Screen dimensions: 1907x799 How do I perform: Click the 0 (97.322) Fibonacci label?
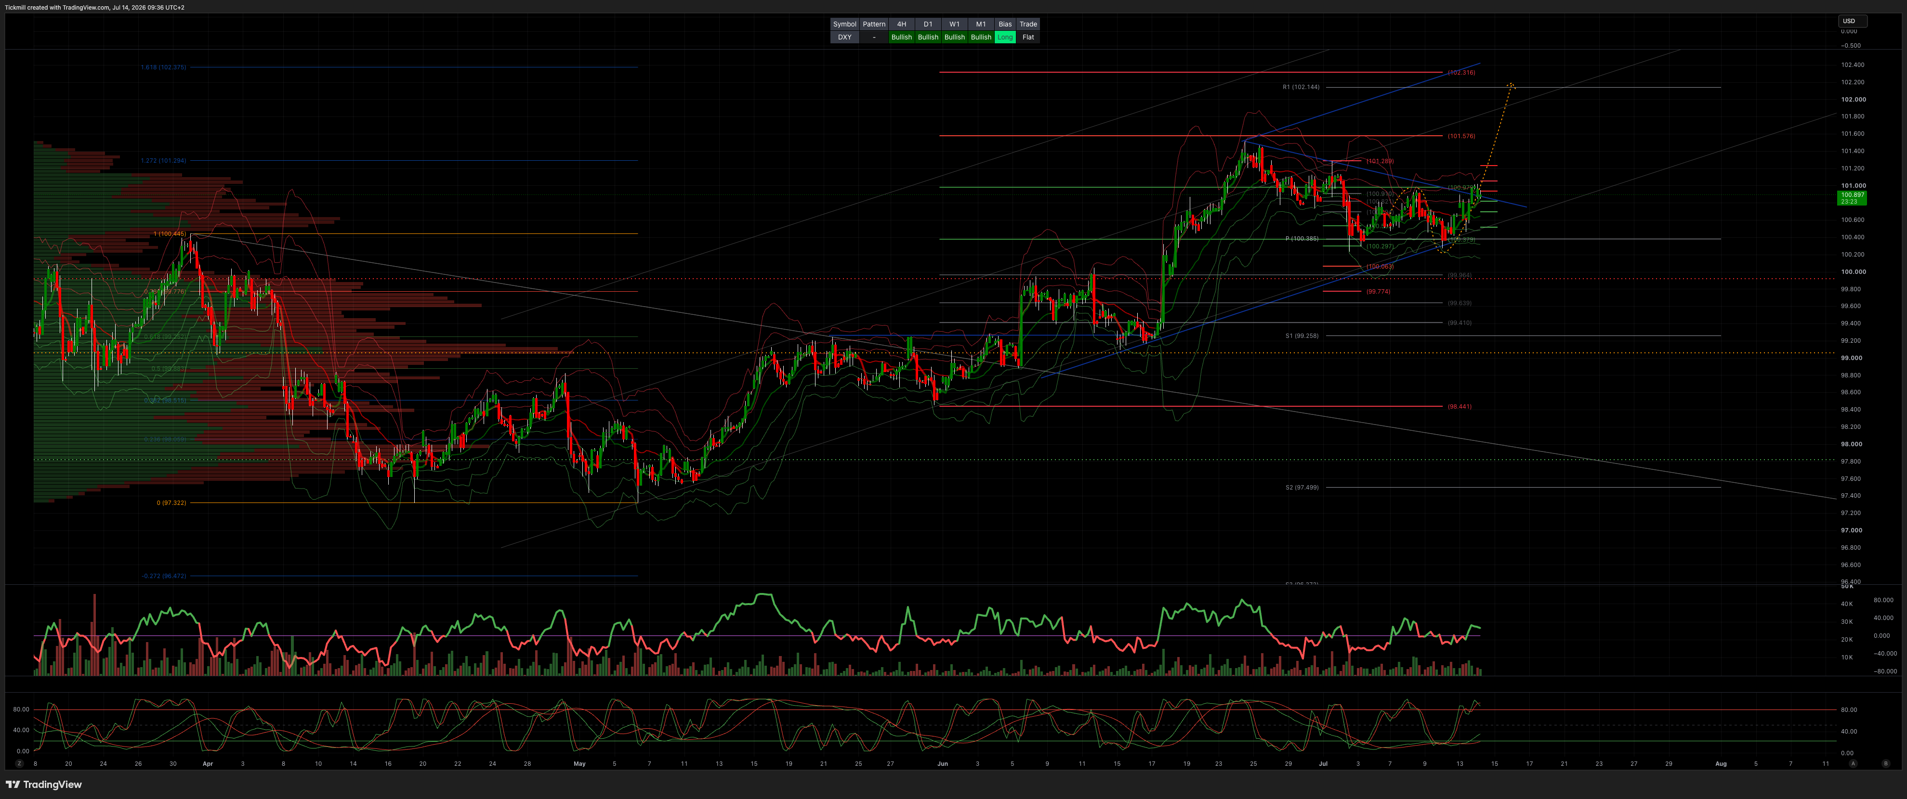171,503
